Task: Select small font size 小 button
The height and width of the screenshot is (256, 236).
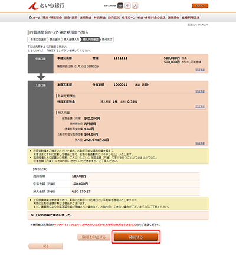Action: 120,6
